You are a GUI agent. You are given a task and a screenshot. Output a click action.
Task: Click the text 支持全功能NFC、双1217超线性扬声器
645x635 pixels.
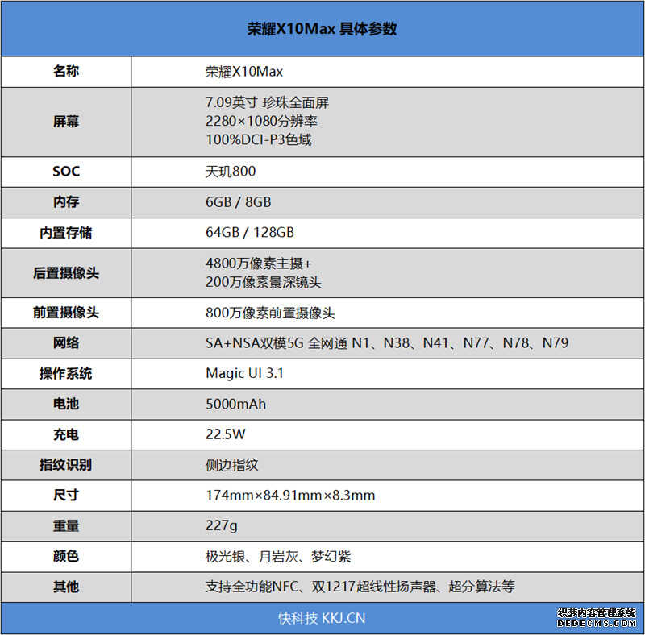320,587
